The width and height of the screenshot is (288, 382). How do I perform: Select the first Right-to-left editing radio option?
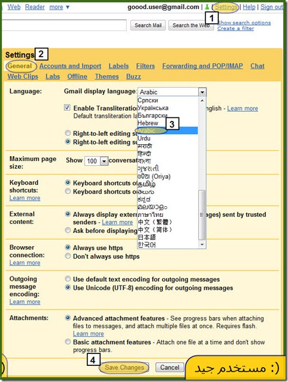click(68, 133)
